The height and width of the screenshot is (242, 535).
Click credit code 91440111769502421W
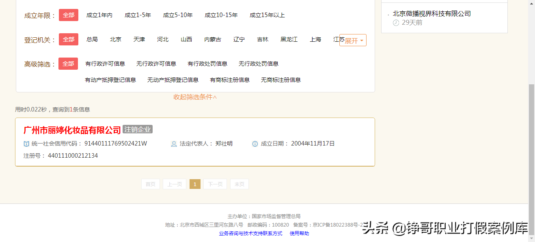(116, 143)
